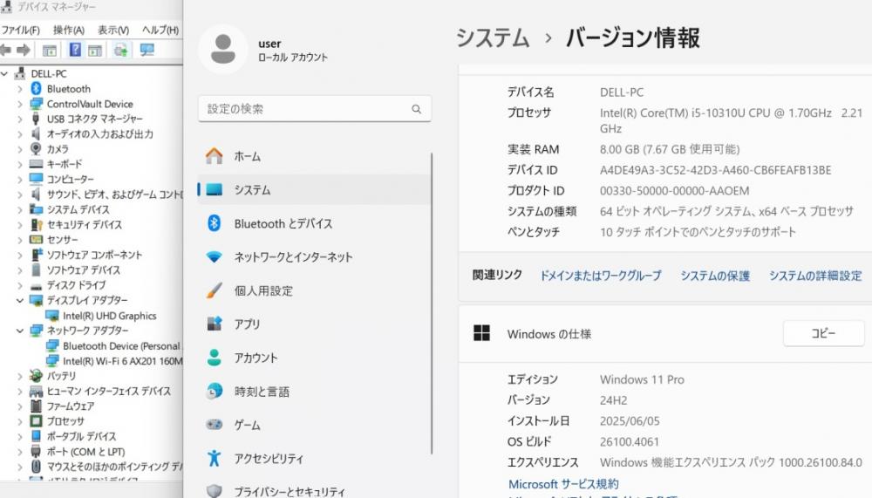Screen dimensions: 872x498
Task: Open ネットワークとインターネット settings
Action: click(x=314, y=257)
